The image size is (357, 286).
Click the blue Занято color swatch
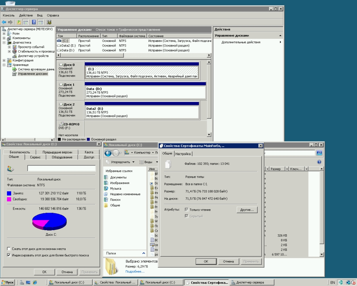[x=9, y=193]
